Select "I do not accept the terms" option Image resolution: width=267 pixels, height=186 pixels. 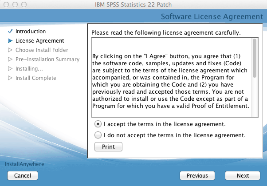coord(98,135)
